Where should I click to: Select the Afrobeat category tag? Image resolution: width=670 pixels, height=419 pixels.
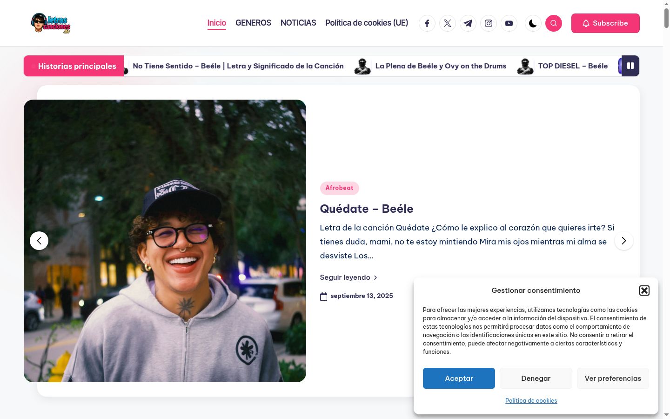coord(339,188)
